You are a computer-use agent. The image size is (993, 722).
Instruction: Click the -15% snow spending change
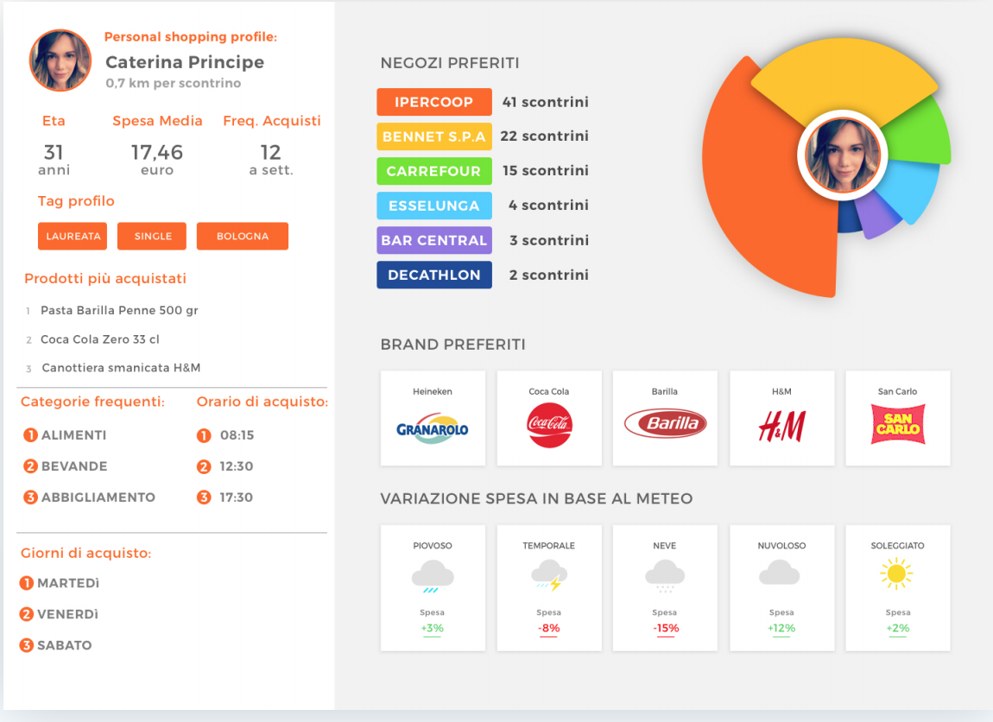pos(666,628)
